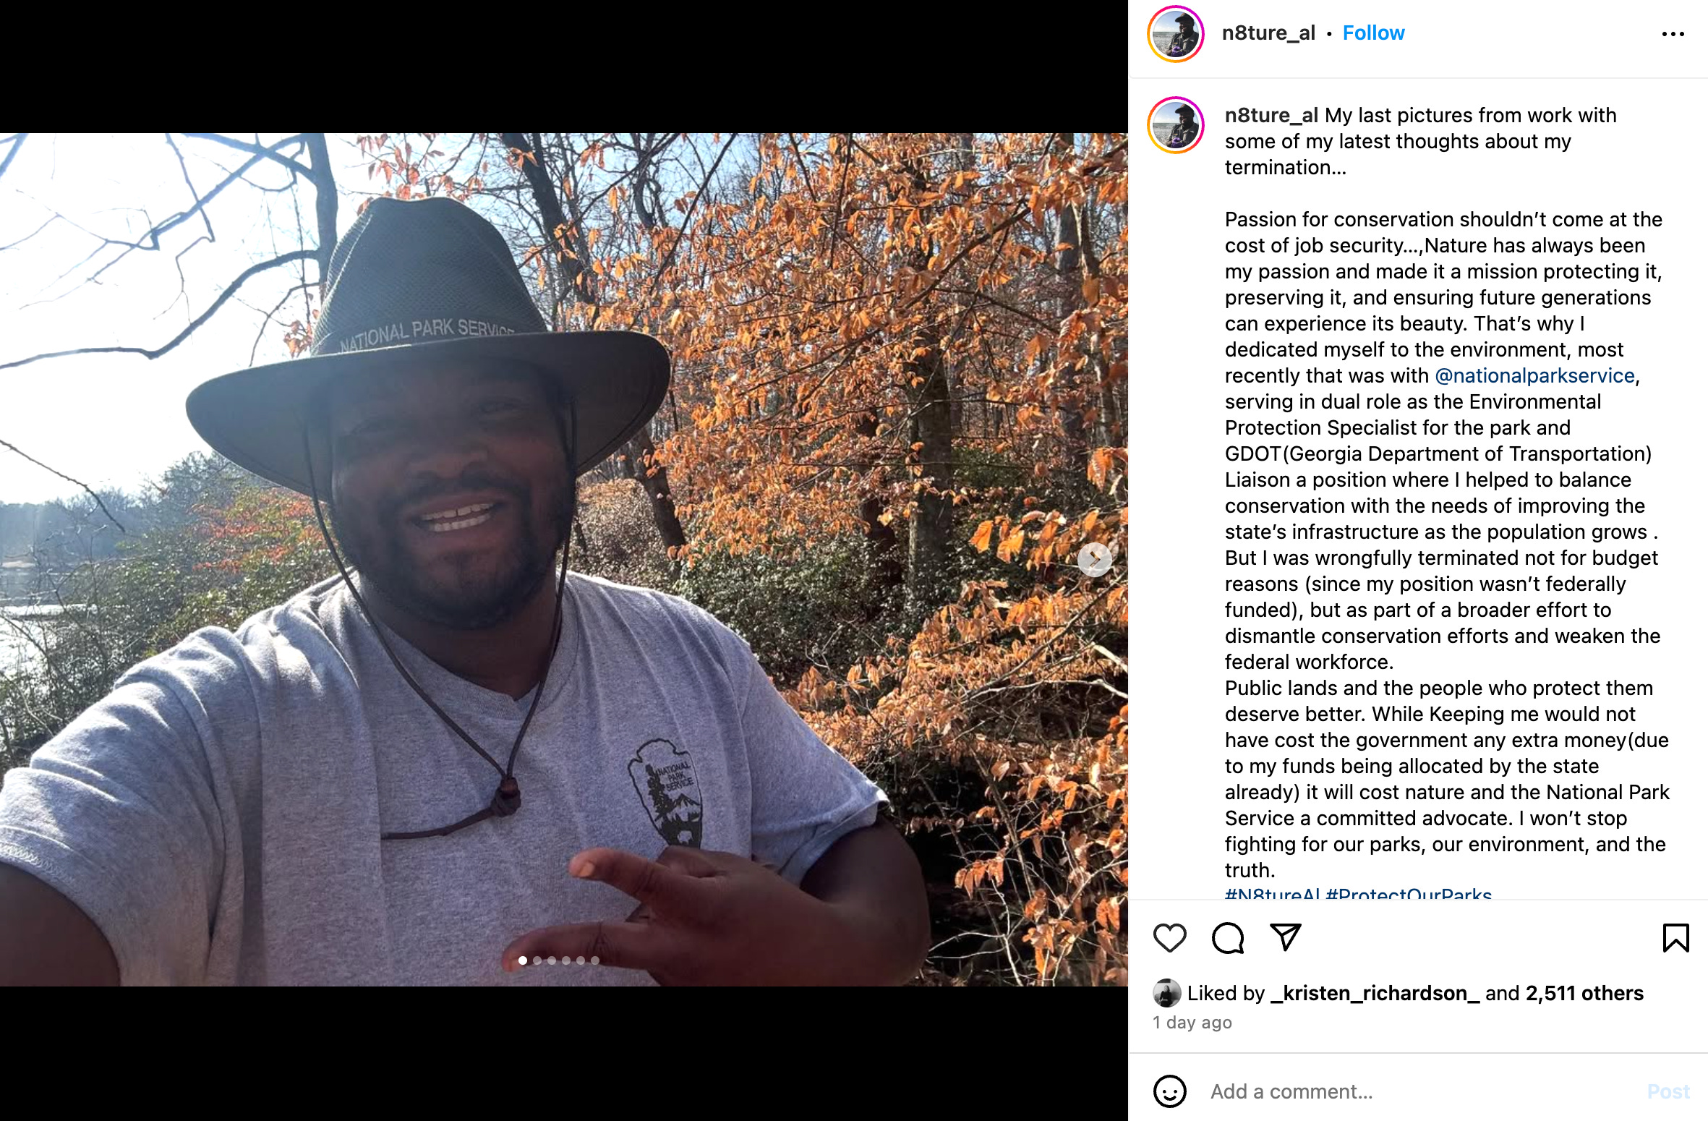The width and height of the screenshot is (1708, 1121).
Task: Focus the Add a comment field
Action: [1417, 1091]
